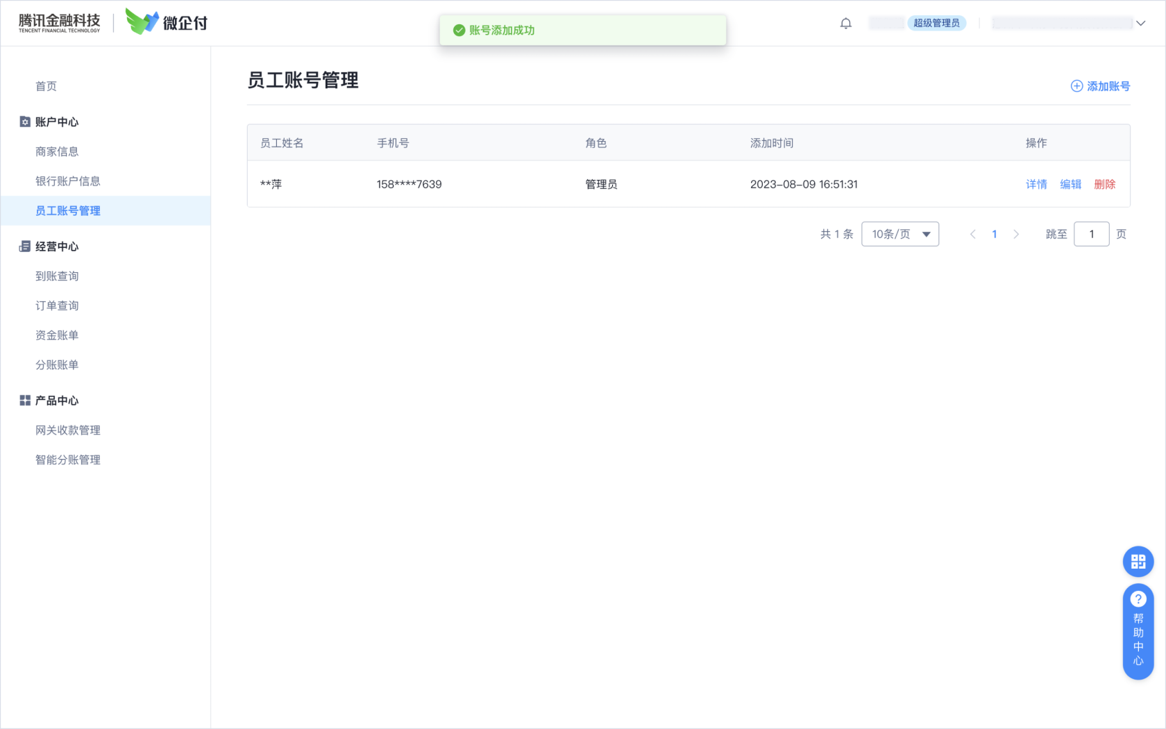
Task: Go to the next page arrow
Action: [1016, 234]
